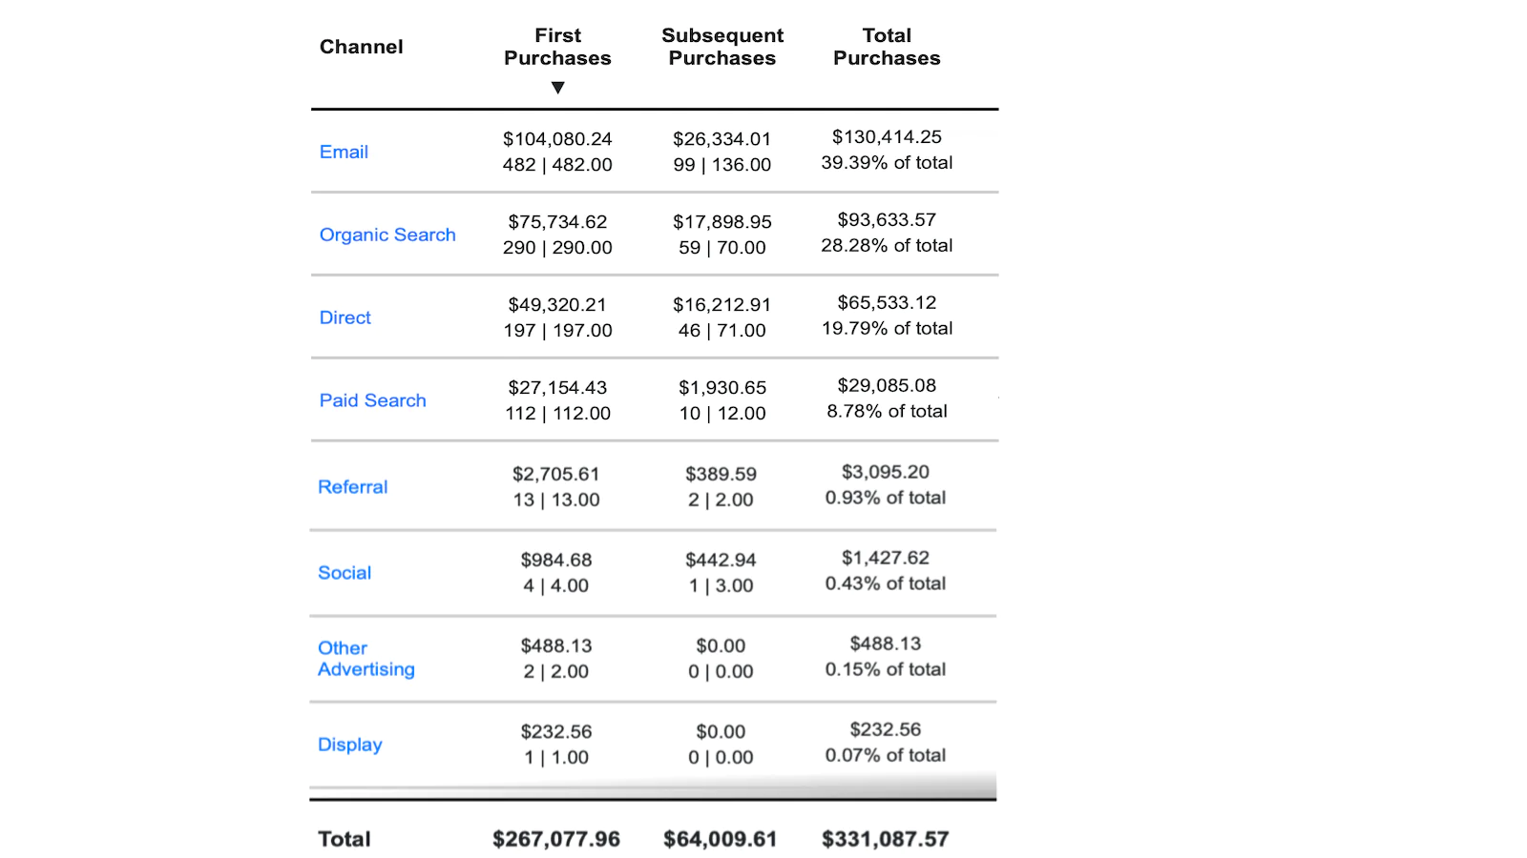Click the sort arrow under First Purchases
The image size is (1527, 858).
pyautogui.click(x=558, y=88)
